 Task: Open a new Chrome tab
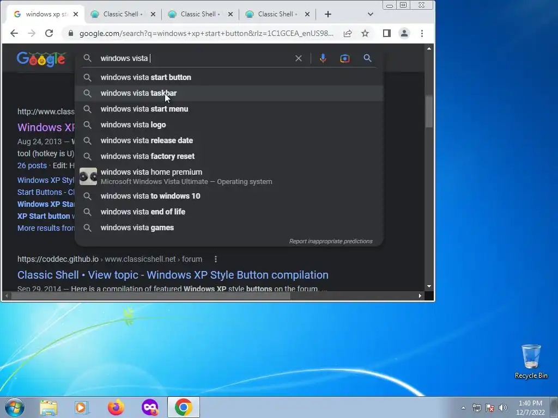327,14
